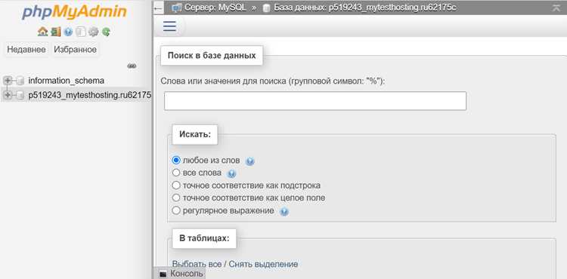Collapse navigation panel with left arrow

click(158, 8)
